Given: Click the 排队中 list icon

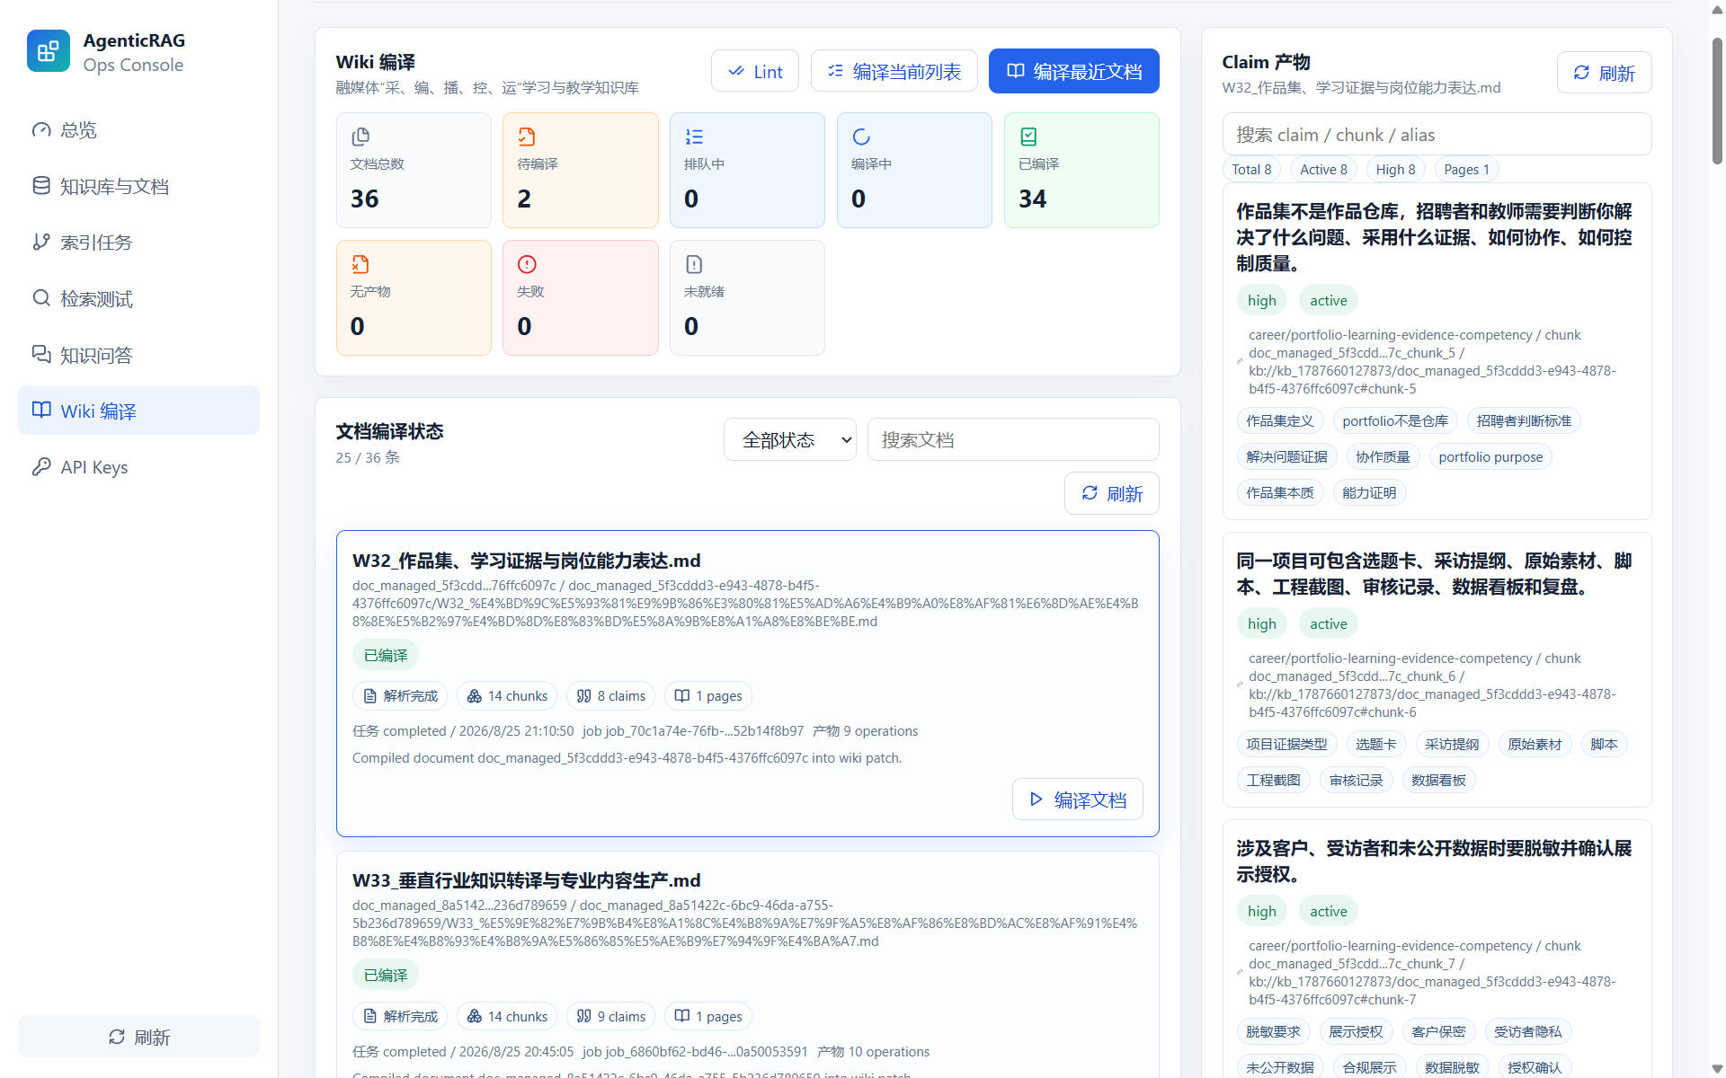Looking at the screenshot, I should tap(694, 137).
